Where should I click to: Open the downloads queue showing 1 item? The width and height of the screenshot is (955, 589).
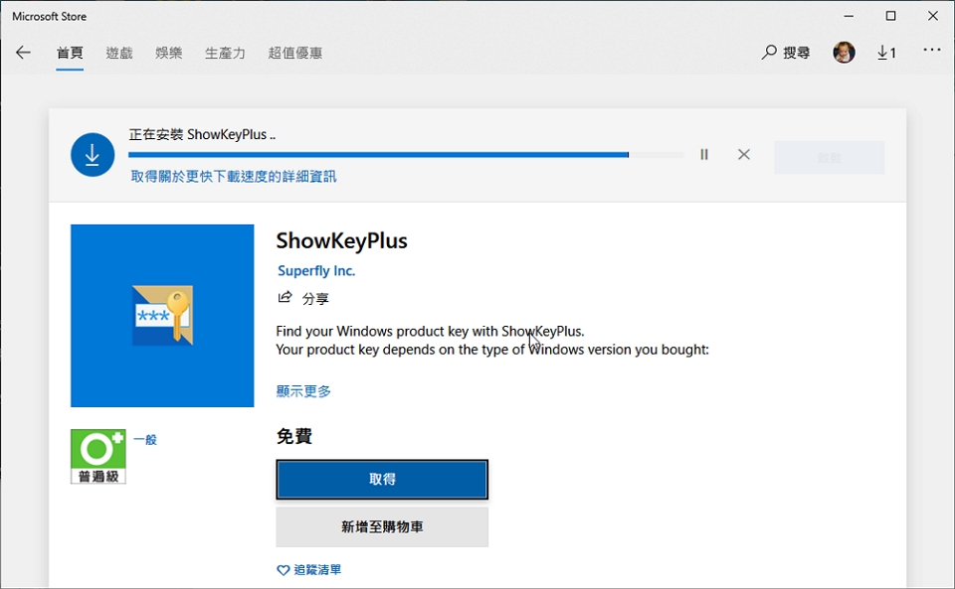[x=885, y=52]
